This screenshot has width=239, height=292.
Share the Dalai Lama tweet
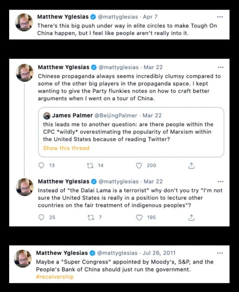(x=191, y=217)
